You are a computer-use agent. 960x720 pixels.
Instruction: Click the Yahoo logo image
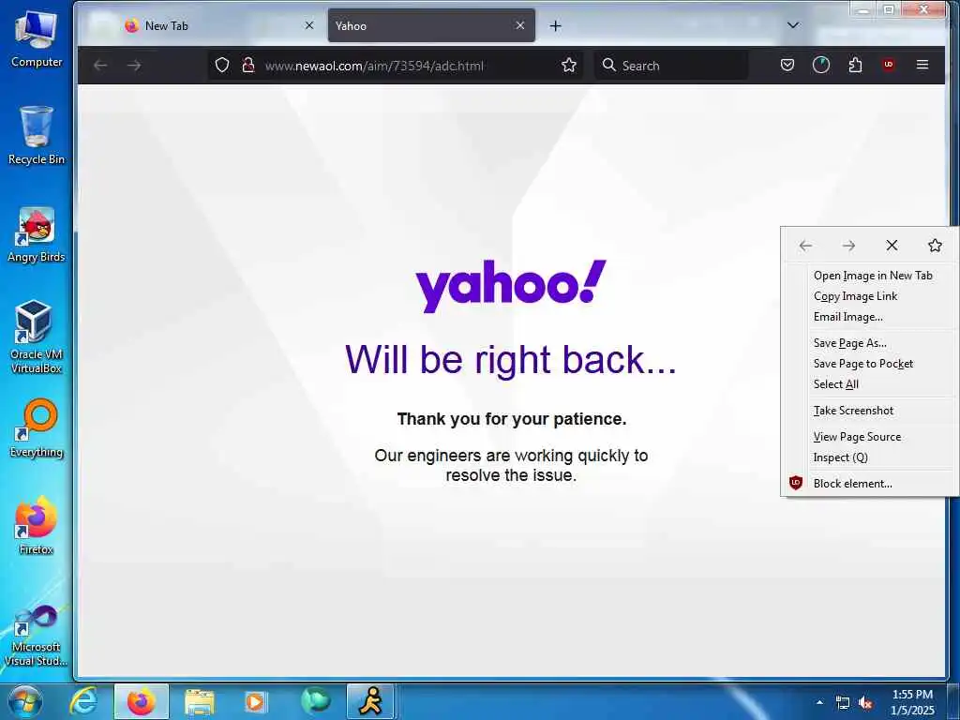point(511,285)
